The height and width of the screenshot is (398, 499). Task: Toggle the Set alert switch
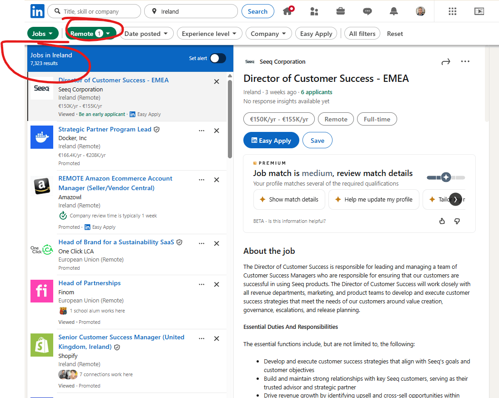tap(218, 58)
